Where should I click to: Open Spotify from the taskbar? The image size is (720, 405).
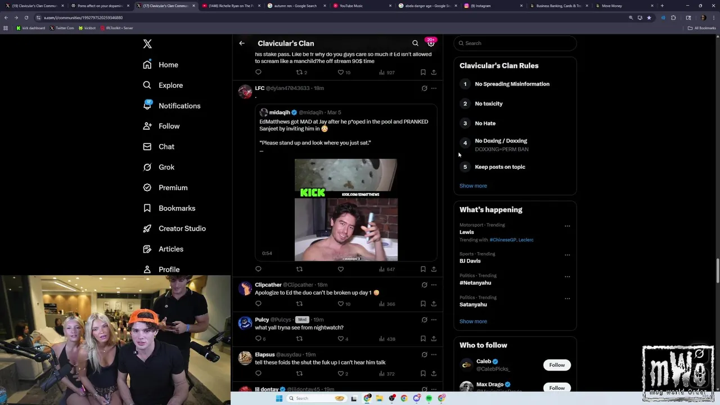click(x=429, y=398)
